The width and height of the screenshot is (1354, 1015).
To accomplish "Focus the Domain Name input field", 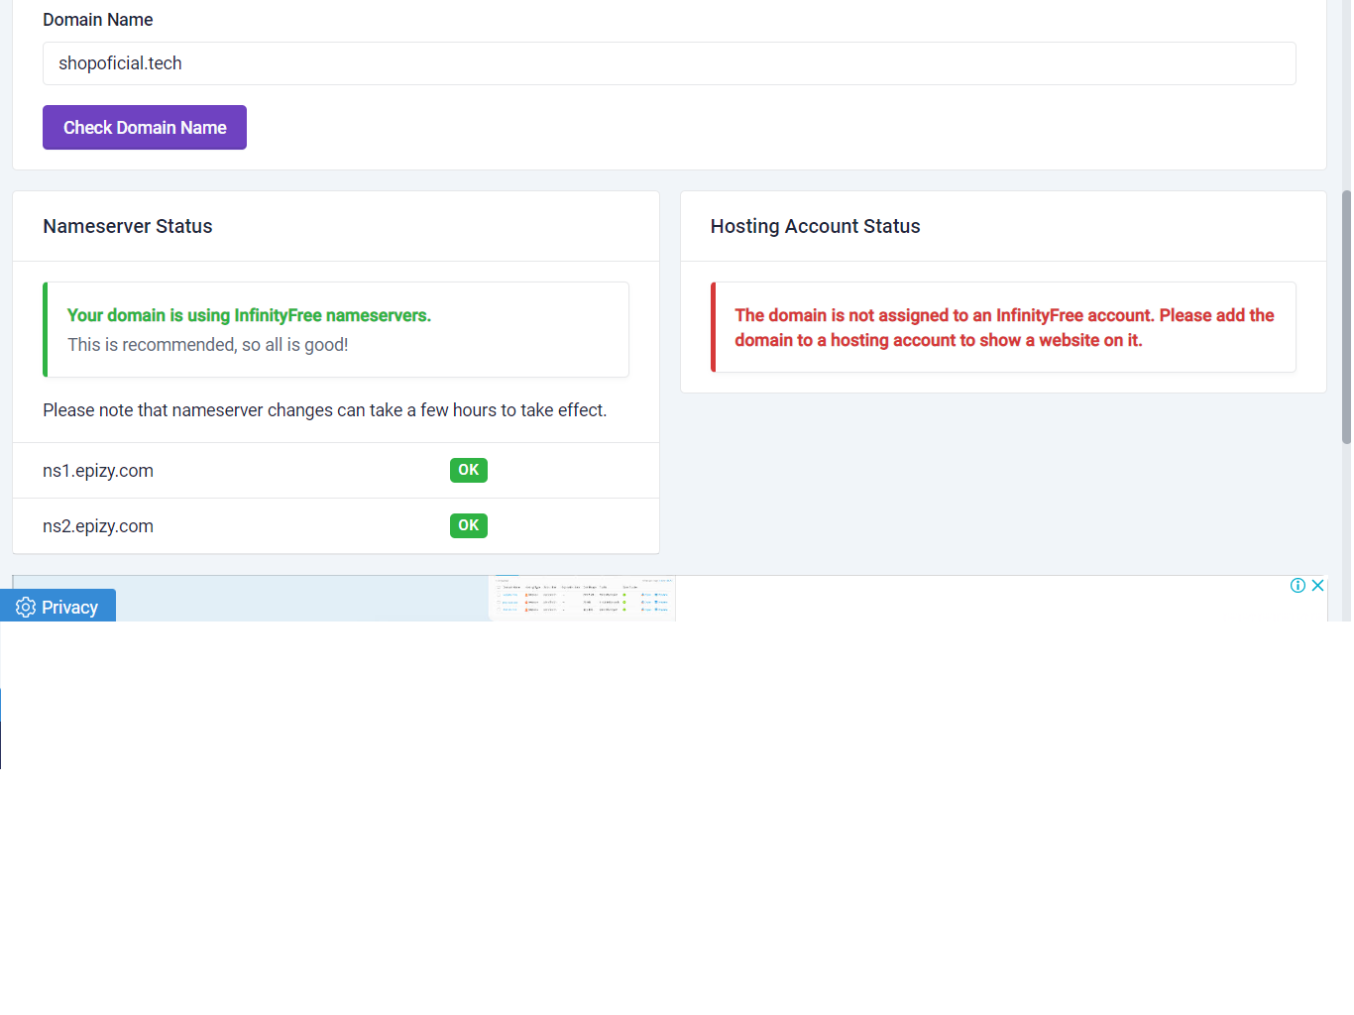I will [669, 63].
